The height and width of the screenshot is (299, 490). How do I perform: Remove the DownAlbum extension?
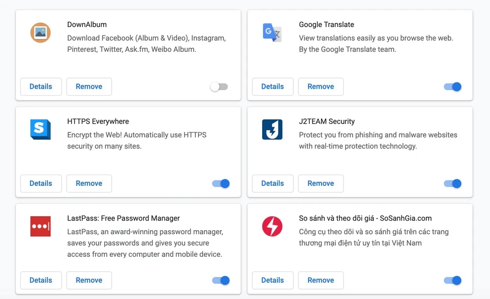[89, 87]
